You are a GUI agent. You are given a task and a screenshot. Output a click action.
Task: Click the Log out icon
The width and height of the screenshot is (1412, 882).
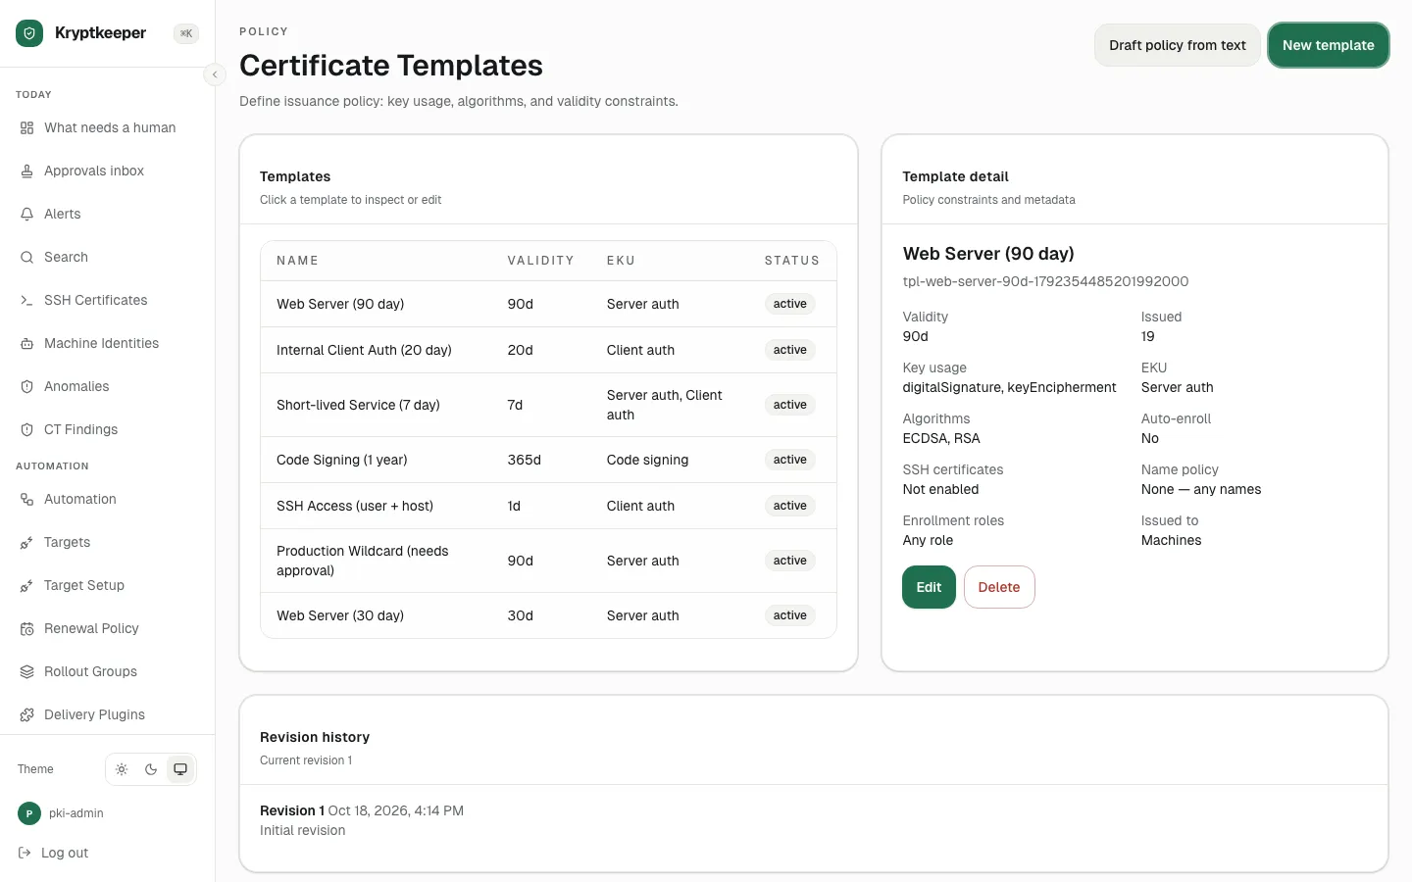coord(25,854)
